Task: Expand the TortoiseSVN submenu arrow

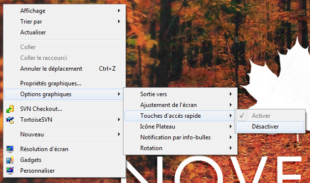Action: pos(119,120)
